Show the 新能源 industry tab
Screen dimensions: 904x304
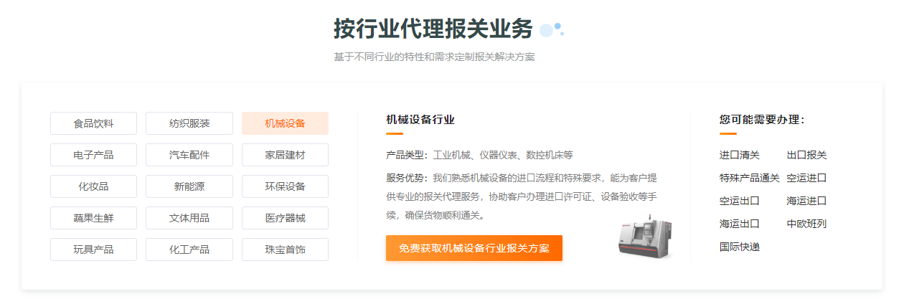pyautogui.click(x=189, y=186)
